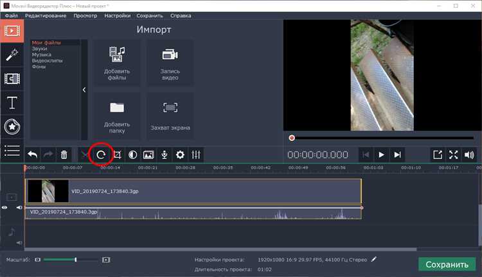482x277 pixels.
Task: Delete selected clip with trash icon
Action: click(x=64, y=155)
